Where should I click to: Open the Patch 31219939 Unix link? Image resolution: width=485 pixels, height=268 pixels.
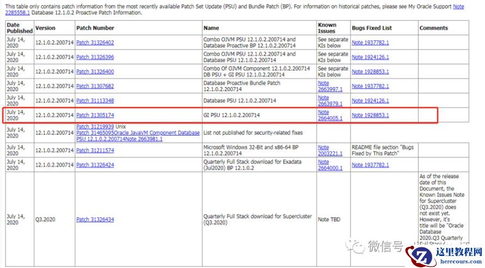[x=95, y=127]
